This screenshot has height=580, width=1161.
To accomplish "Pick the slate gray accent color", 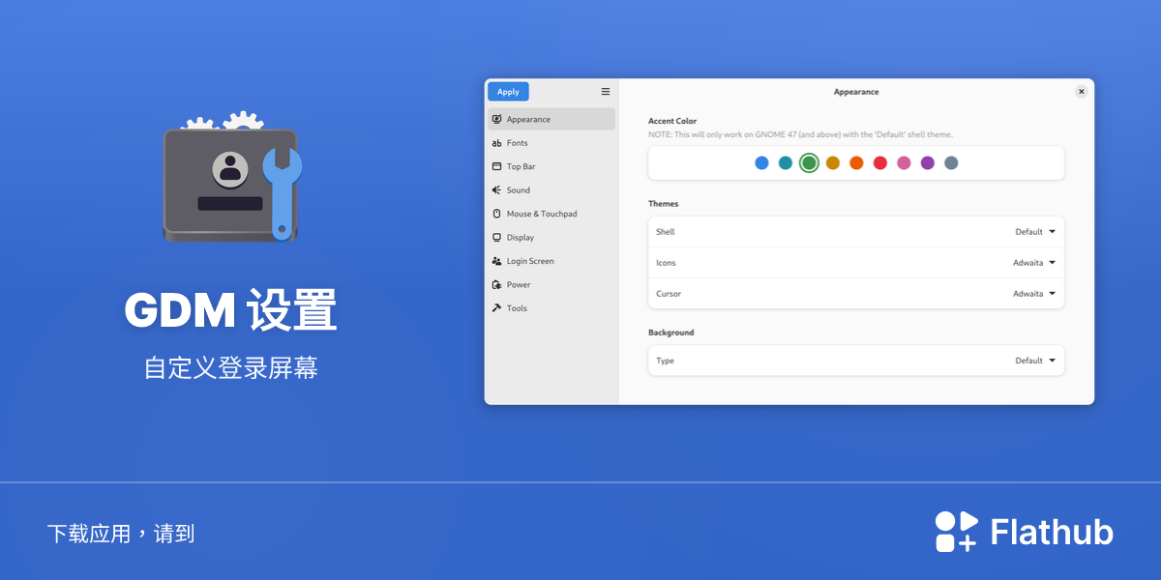I will (x=951, y=162).
